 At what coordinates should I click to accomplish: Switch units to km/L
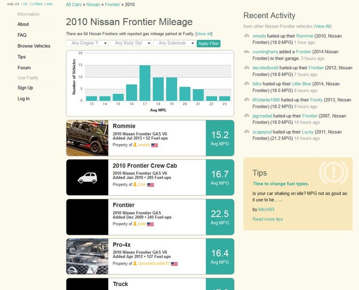tap(50, 4)
